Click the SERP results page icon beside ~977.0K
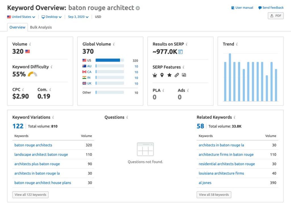This screenshot has height=203, width=291. [180, 51]
